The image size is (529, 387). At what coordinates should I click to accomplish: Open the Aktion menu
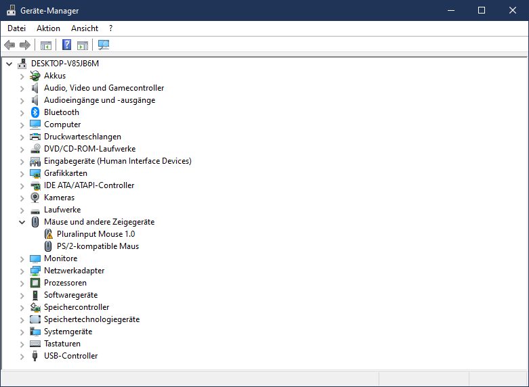click(x=48, y=28)
